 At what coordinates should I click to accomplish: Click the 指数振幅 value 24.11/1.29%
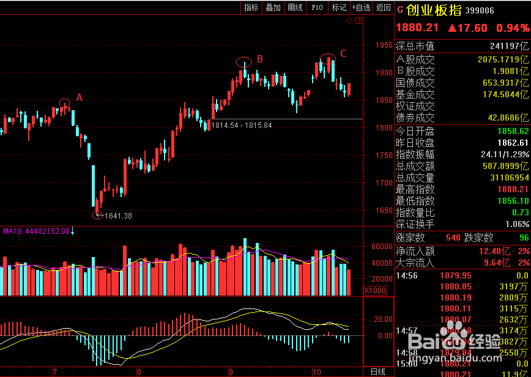(x=505, y=154)
